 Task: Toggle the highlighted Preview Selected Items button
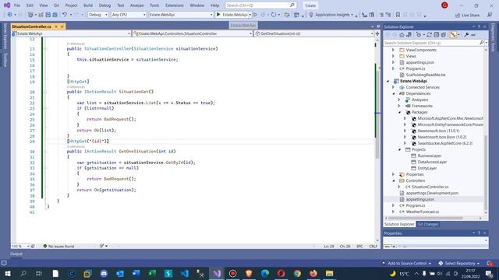click(453, 35)
